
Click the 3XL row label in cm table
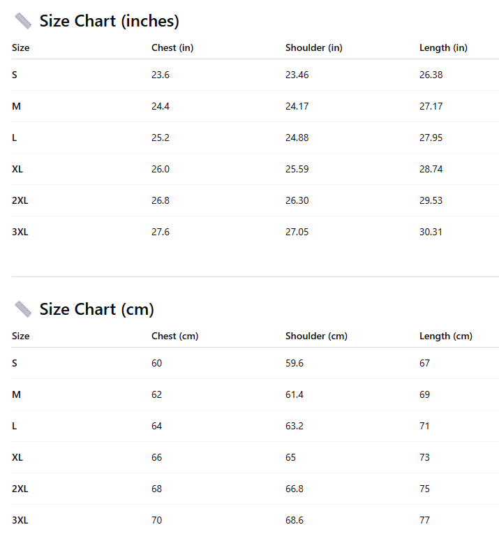tap(20, 520)
